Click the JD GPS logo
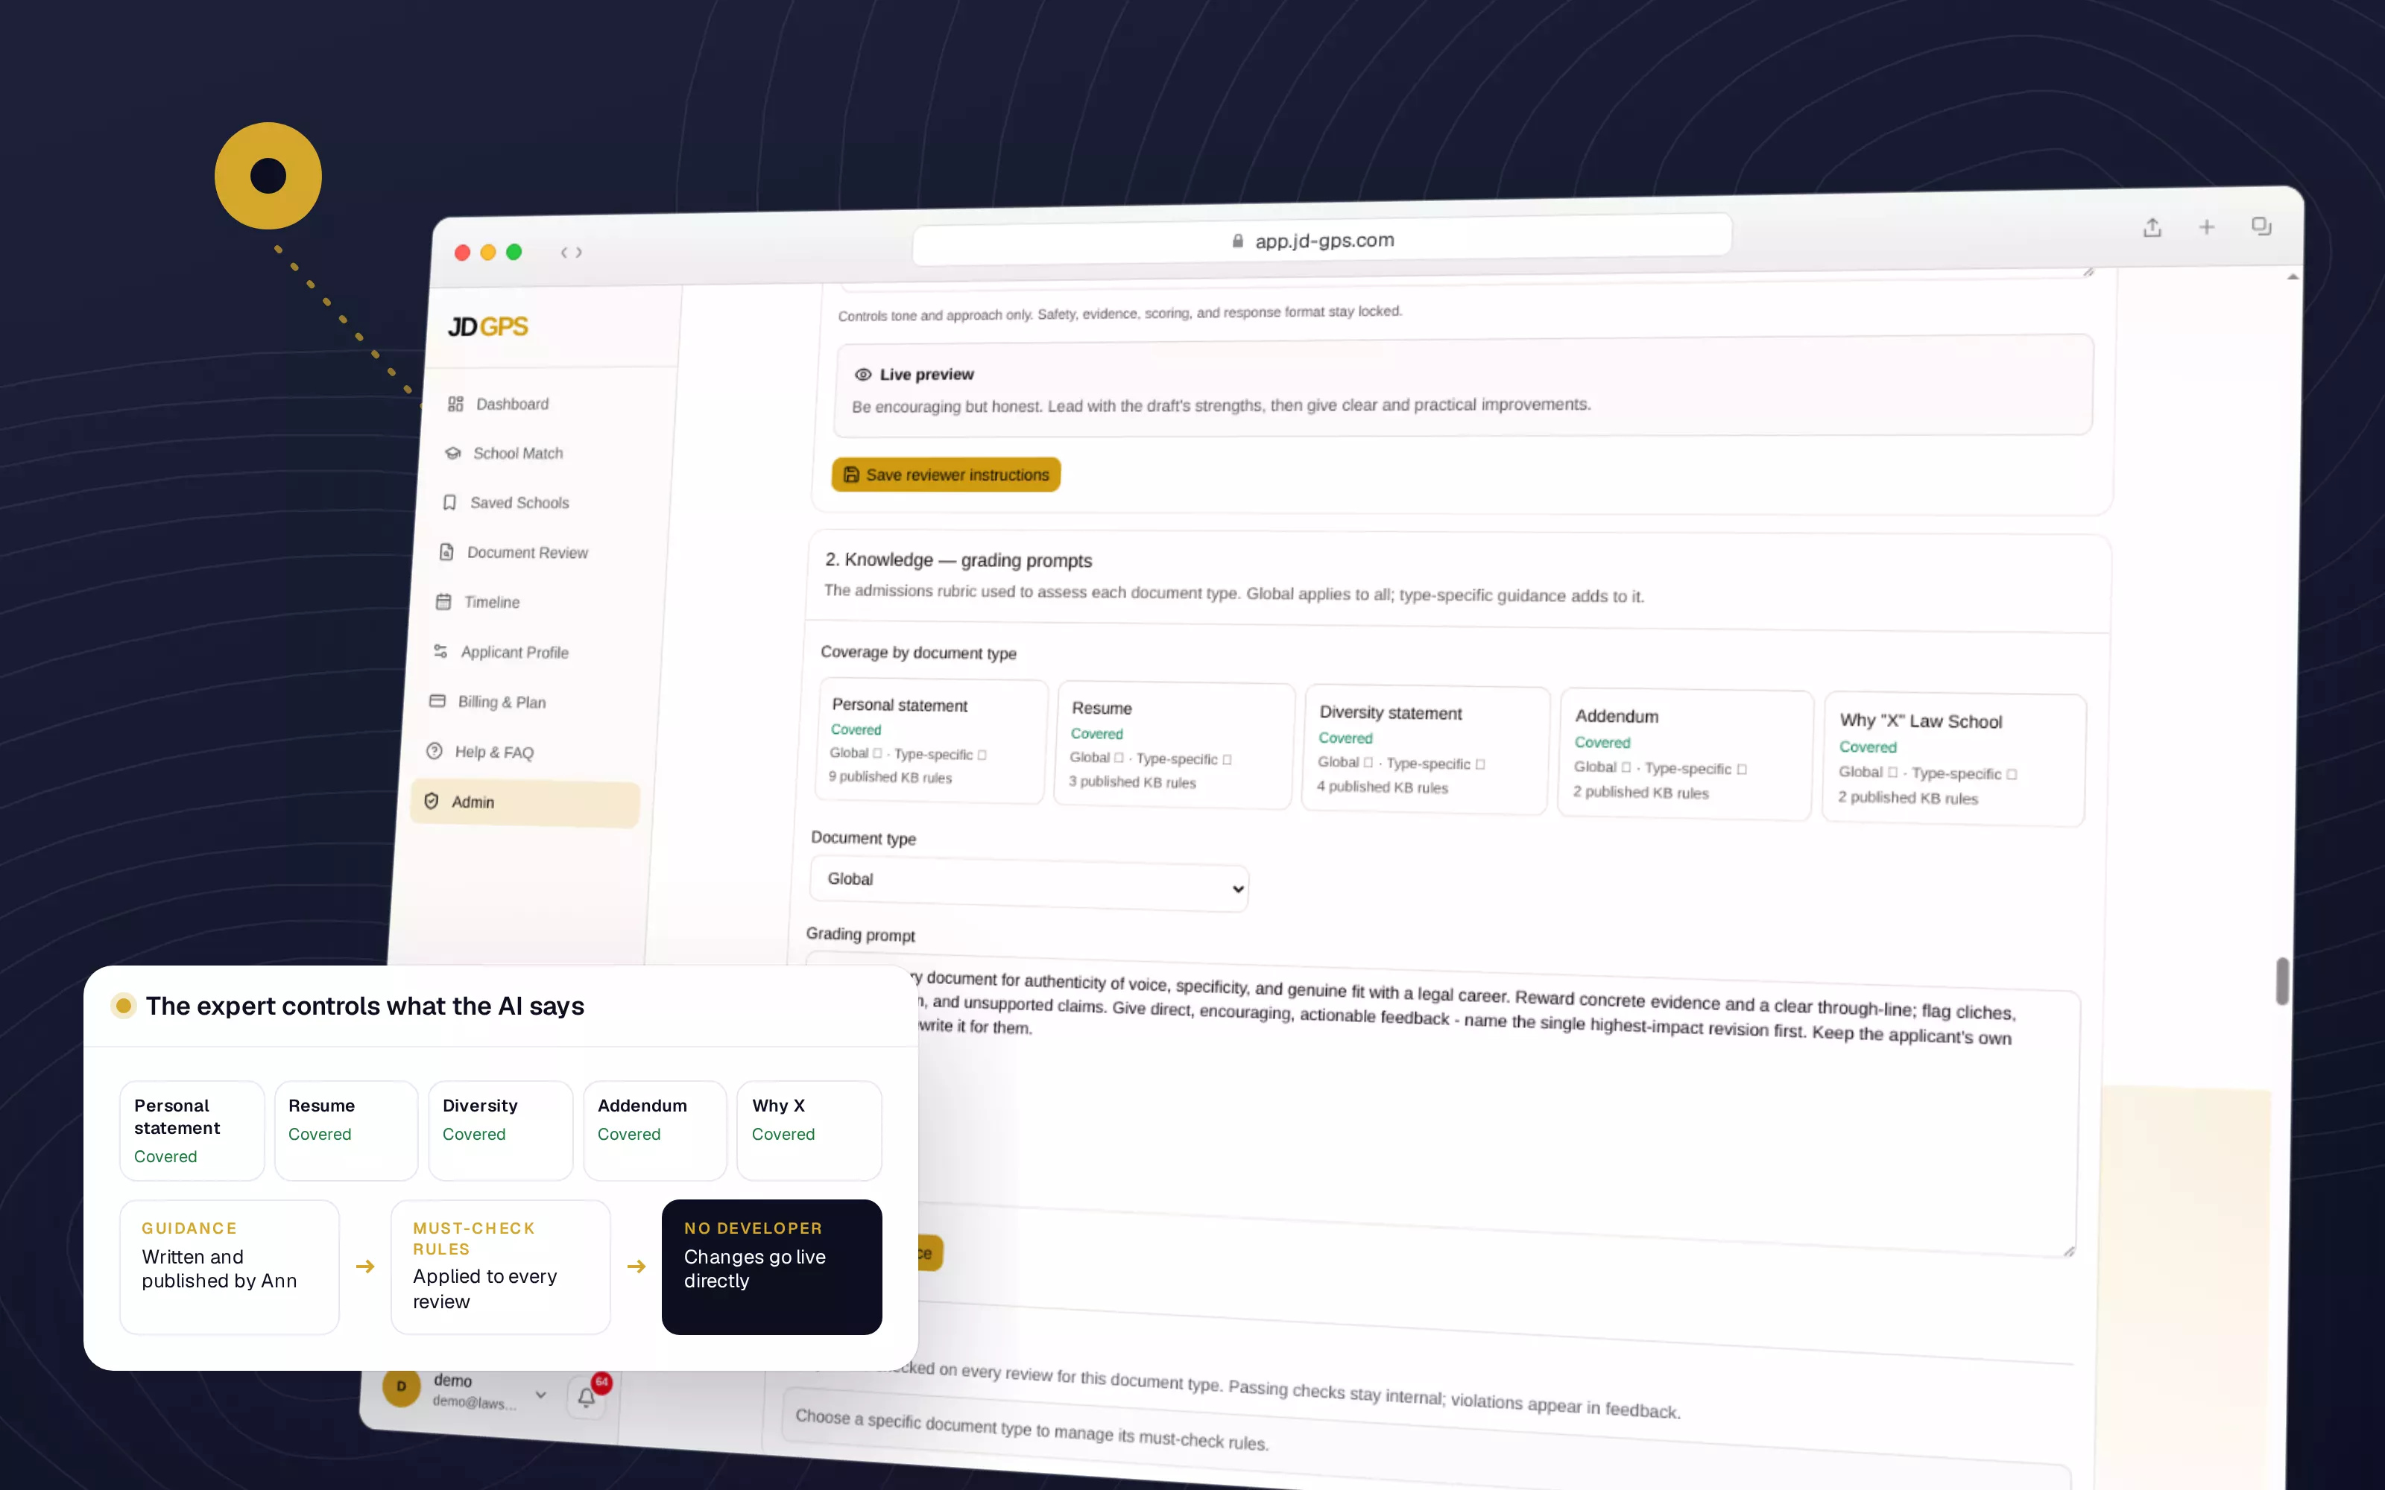Image resolution: width=2385 pixels, height=1490 pixels. [x=488, y=326]
